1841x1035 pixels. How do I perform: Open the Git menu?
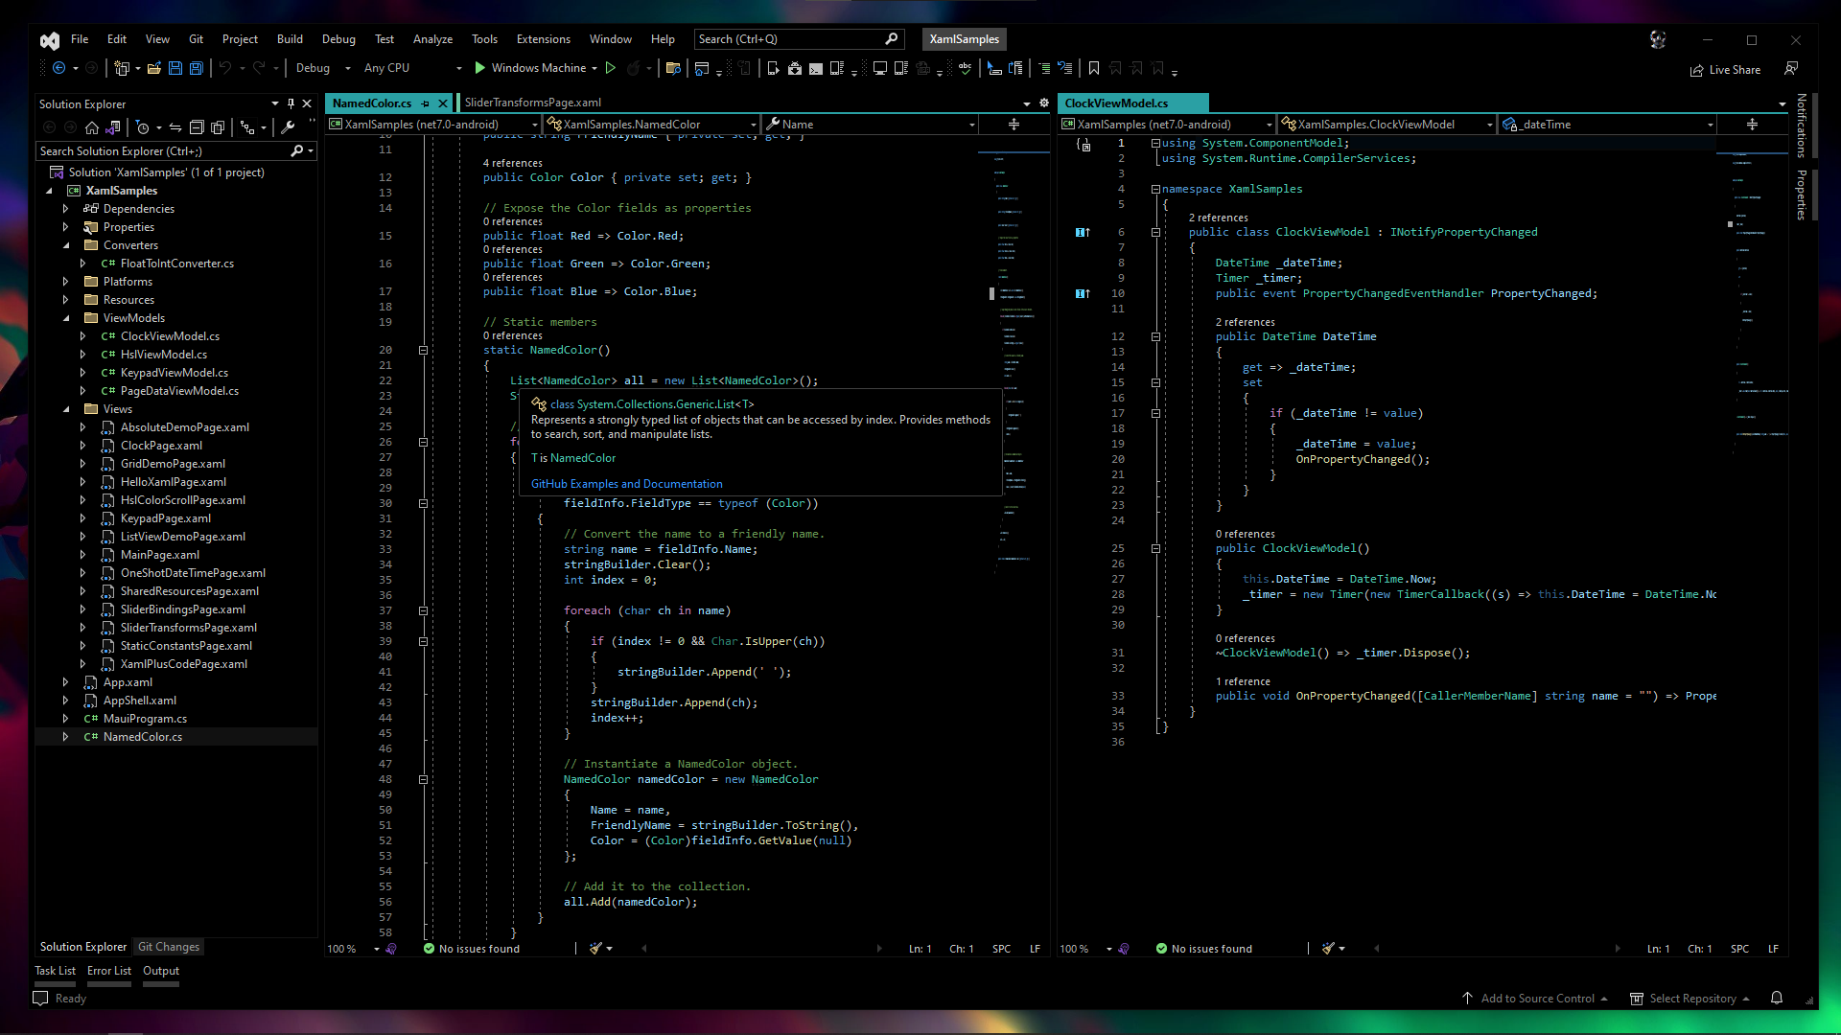click(196, 39)
